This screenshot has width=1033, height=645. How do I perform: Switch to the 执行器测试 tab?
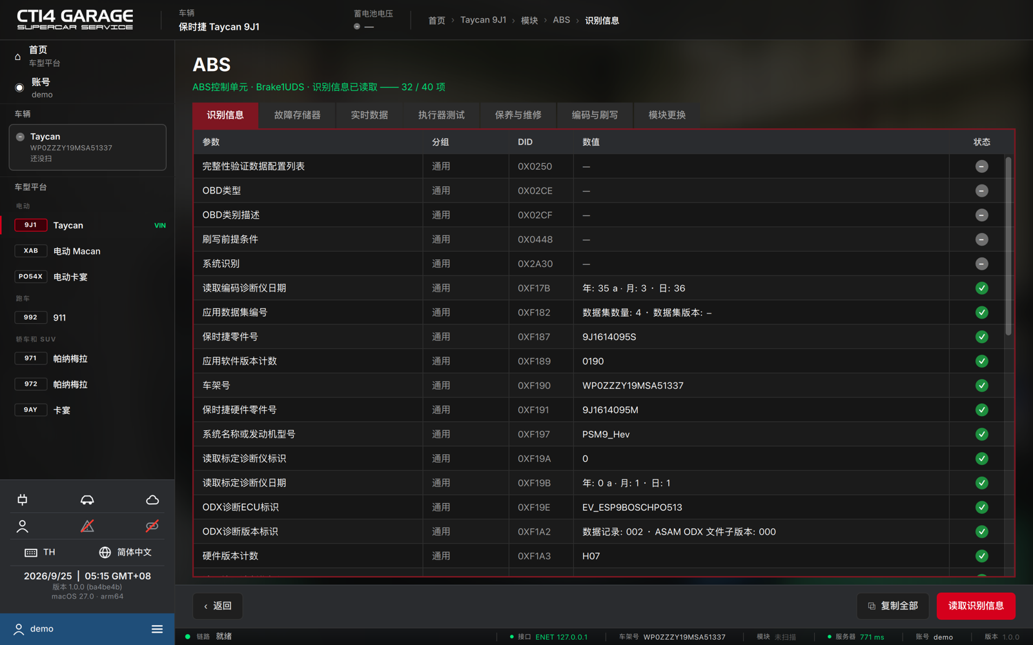[441, 115]
